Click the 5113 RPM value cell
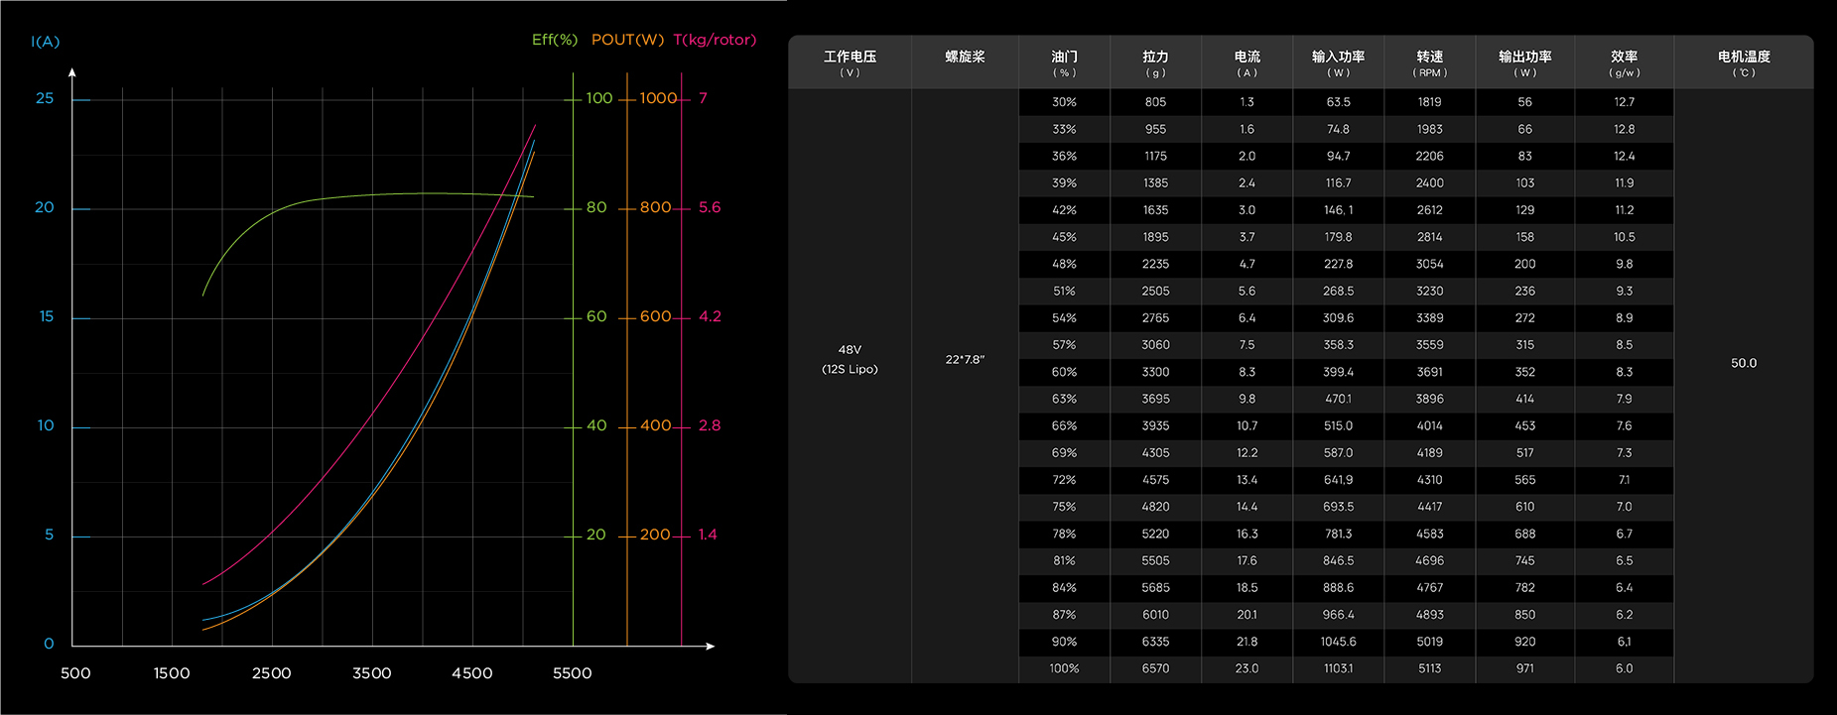Image resolution: width=1837 pixels, height=715 pixels. pyautogui.click(x=1429, y=668)
